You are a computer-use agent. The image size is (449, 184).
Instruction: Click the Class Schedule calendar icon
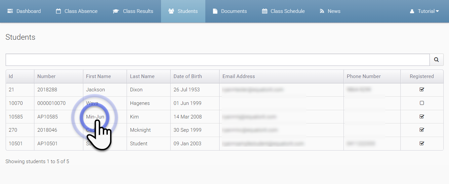pyautogui.click(x=265, y=11)
